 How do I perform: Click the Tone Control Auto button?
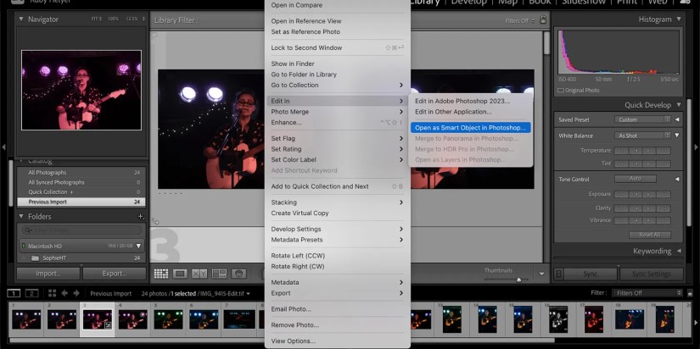coord(636,179)
